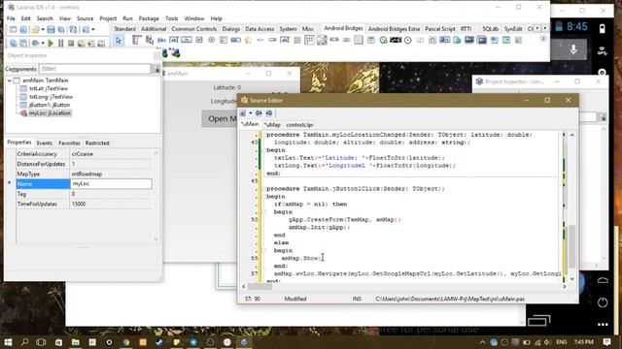Screen dimensions: 622x349
Task: Open dropdown arrow next to open-file icon
Action: tap(43, 30)
